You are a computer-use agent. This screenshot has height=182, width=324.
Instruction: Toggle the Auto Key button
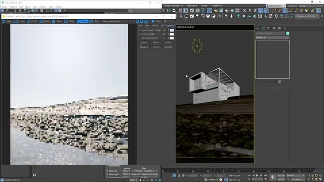281,175
